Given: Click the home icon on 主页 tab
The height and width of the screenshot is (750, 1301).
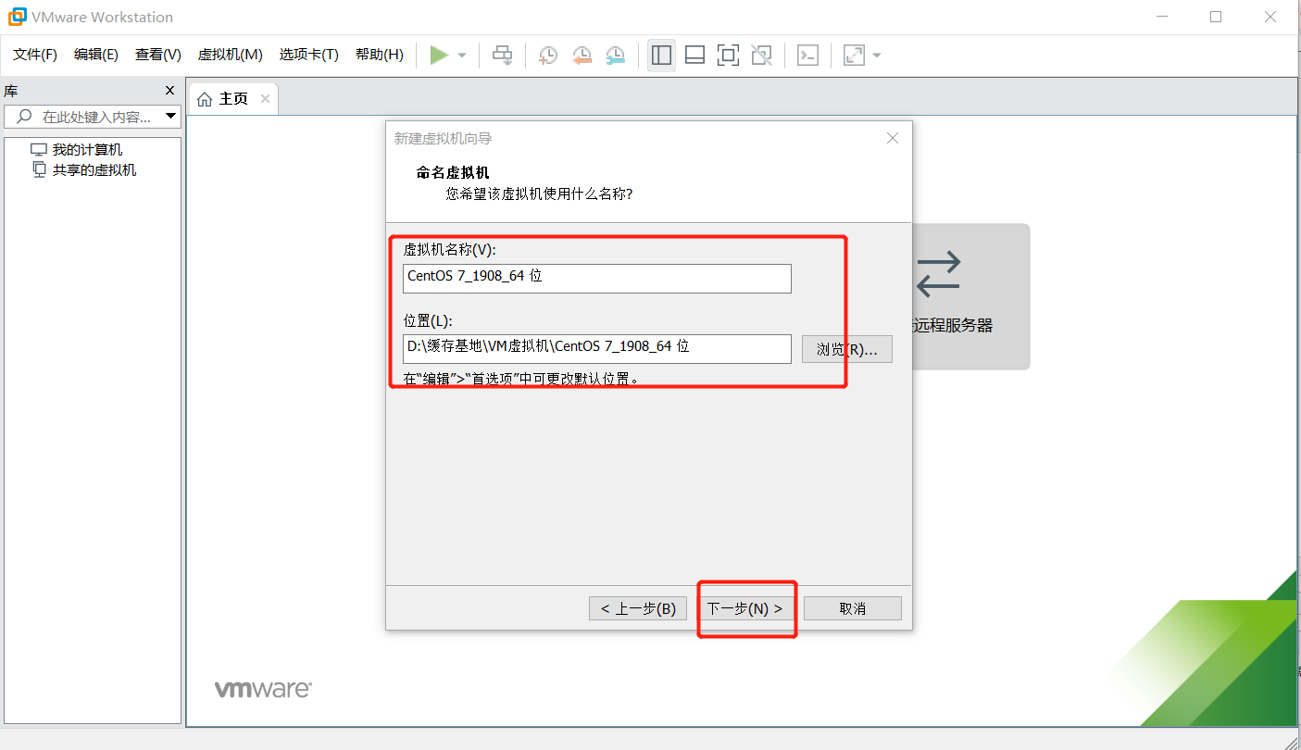Looking at the screenshot, I should click(x=205, y=99).
